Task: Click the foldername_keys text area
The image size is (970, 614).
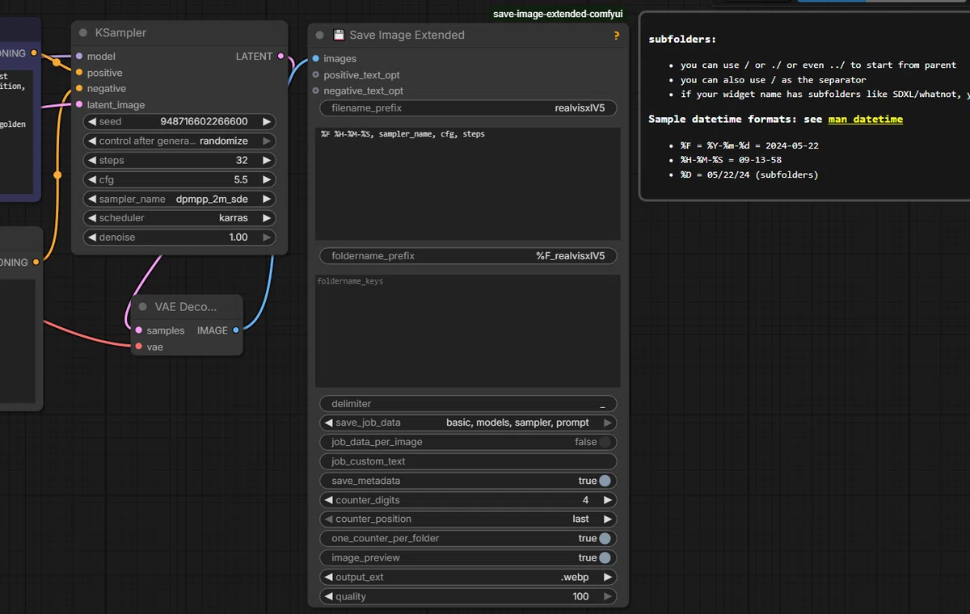Action: (x=468, y=330)
